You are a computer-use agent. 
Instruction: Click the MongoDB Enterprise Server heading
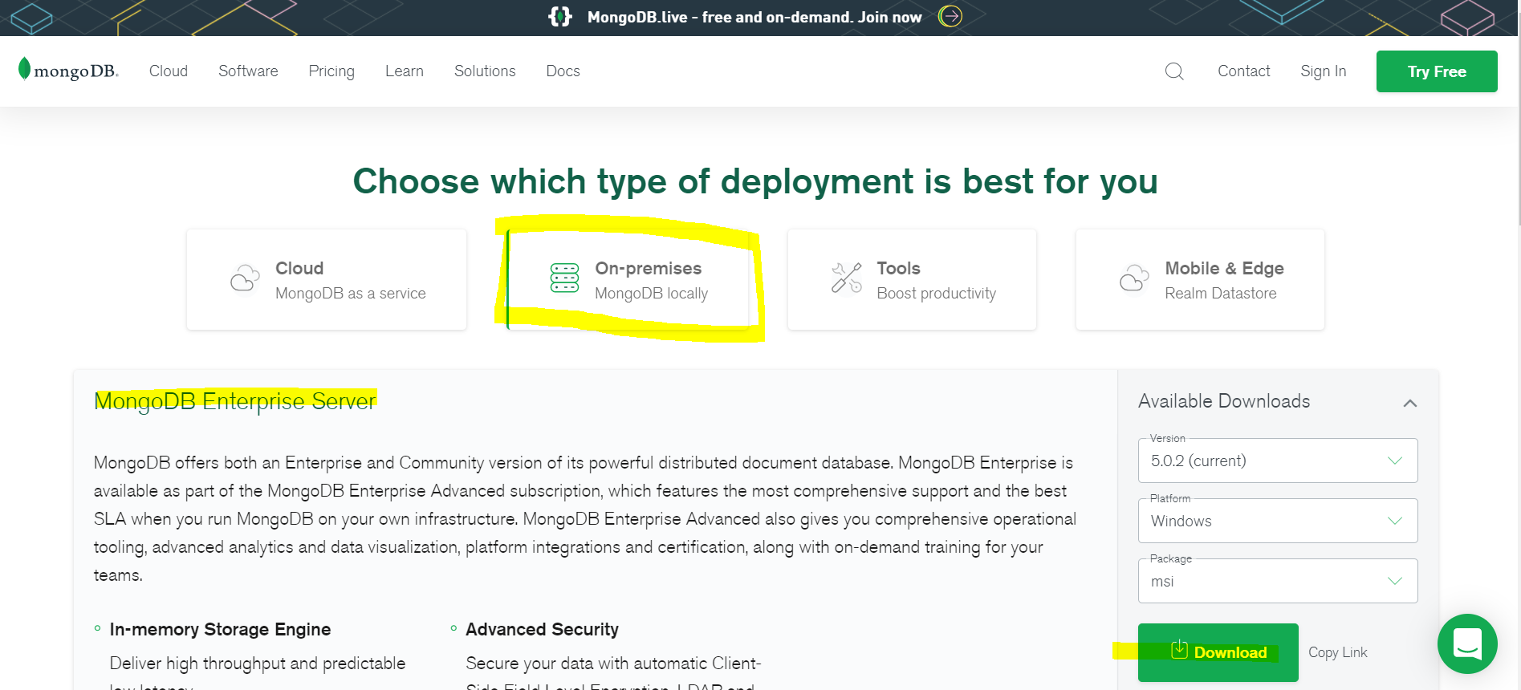pos(235,401)
